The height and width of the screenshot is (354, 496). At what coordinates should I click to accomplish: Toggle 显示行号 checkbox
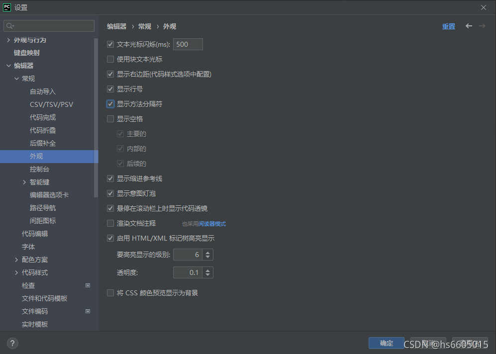(110, 89)
